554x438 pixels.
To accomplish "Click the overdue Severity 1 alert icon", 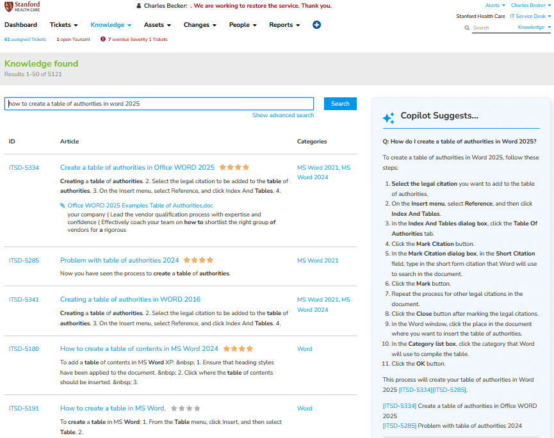I will [x=103, y=39].
